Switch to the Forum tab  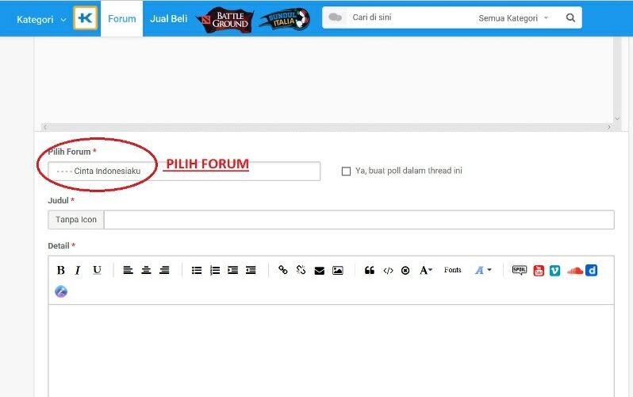(x=122, y=18)
